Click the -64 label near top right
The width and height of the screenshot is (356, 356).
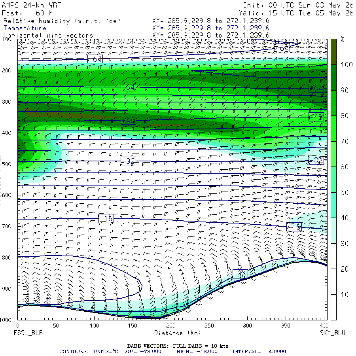[x=282, y=48]
